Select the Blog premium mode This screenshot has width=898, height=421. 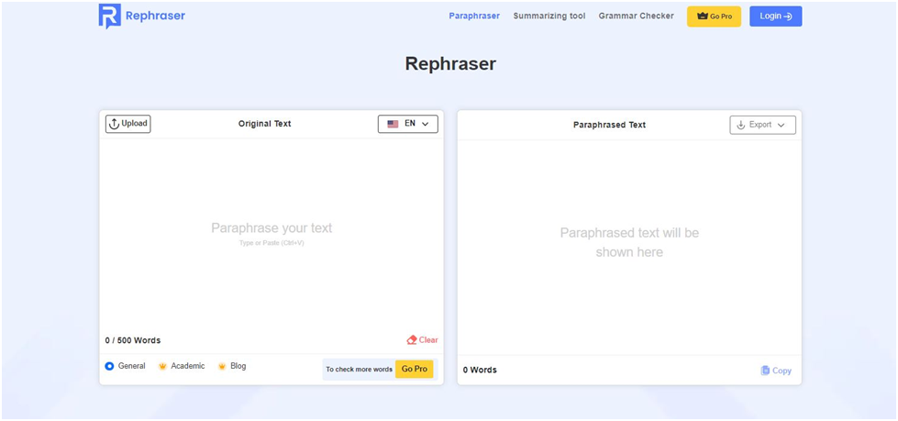232,366
